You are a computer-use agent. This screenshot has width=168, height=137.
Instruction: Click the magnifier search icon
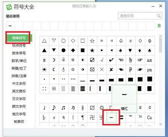coord(159,16)
